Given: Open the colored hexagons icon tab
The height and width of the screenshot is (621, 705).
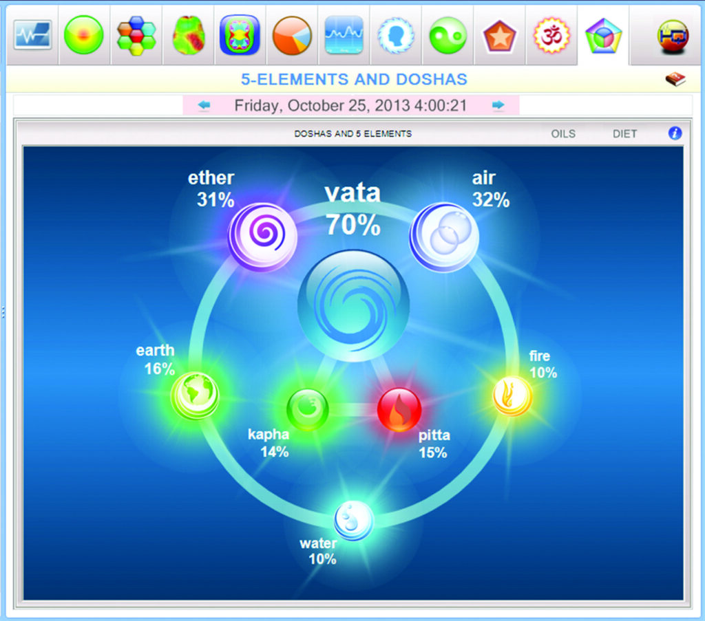Looking at the screenshot, I should (136, 35).
